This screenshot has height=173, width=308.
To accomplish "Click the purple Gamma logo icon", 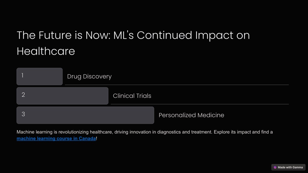I will point(275,167).
